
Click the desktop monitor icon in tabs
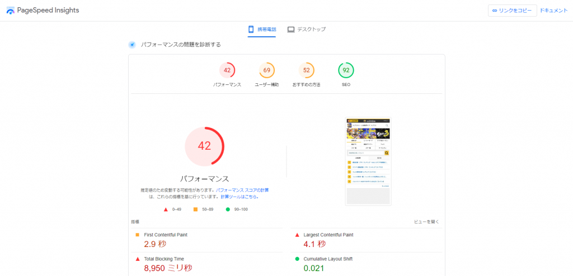(x=291, y=29)
